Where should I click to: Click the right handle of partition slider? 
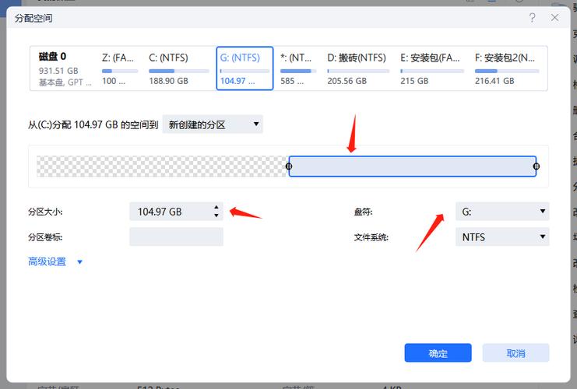coord(537,166)
